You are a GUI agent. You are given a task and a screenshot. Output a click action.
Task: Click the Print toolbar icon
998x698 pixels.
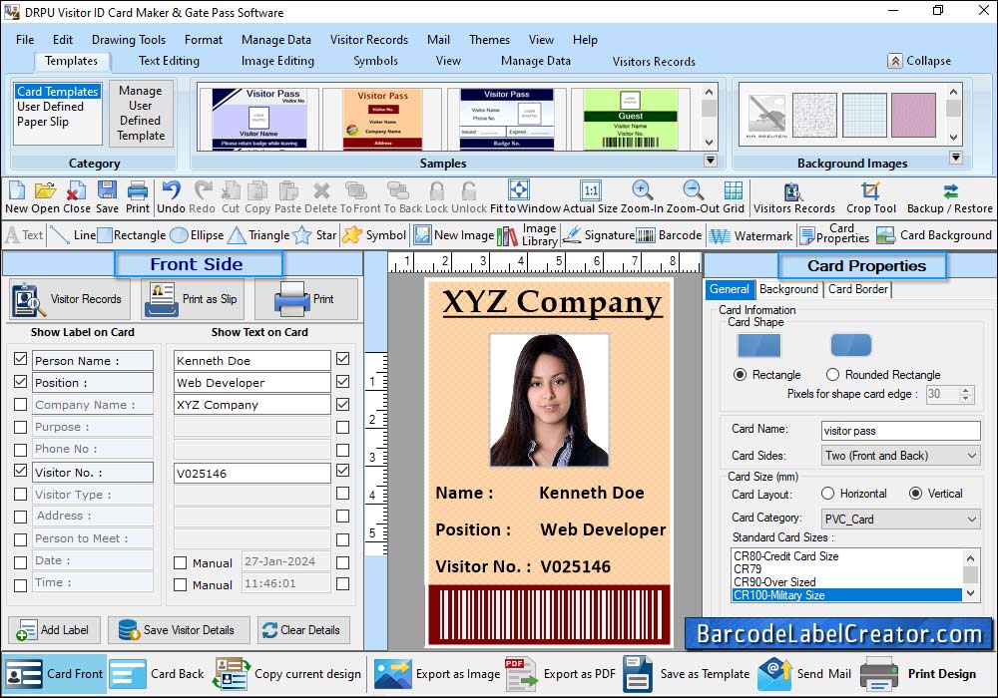pos(138,190)
